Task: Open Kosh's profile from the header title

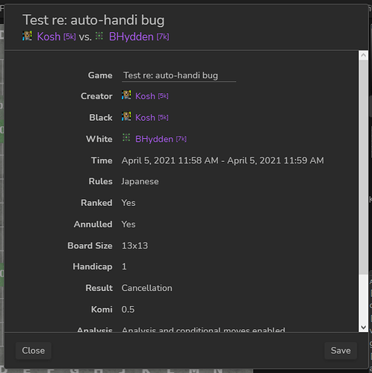Action: (56, 37)
